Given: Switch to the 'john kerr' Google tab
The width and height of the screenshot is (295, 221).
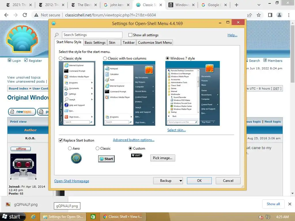Looking at the screenshot, I should point(117,5).
